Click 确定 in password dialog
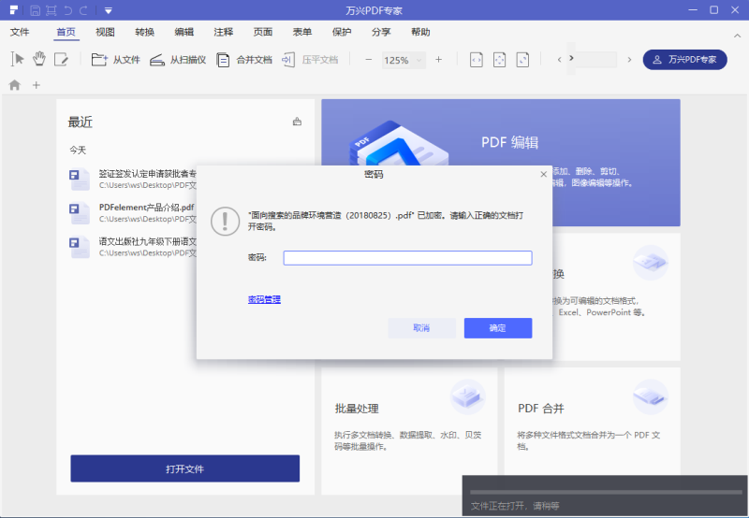Image resolution: width=749 pixels, height=518 pixels. pos(498,328)
